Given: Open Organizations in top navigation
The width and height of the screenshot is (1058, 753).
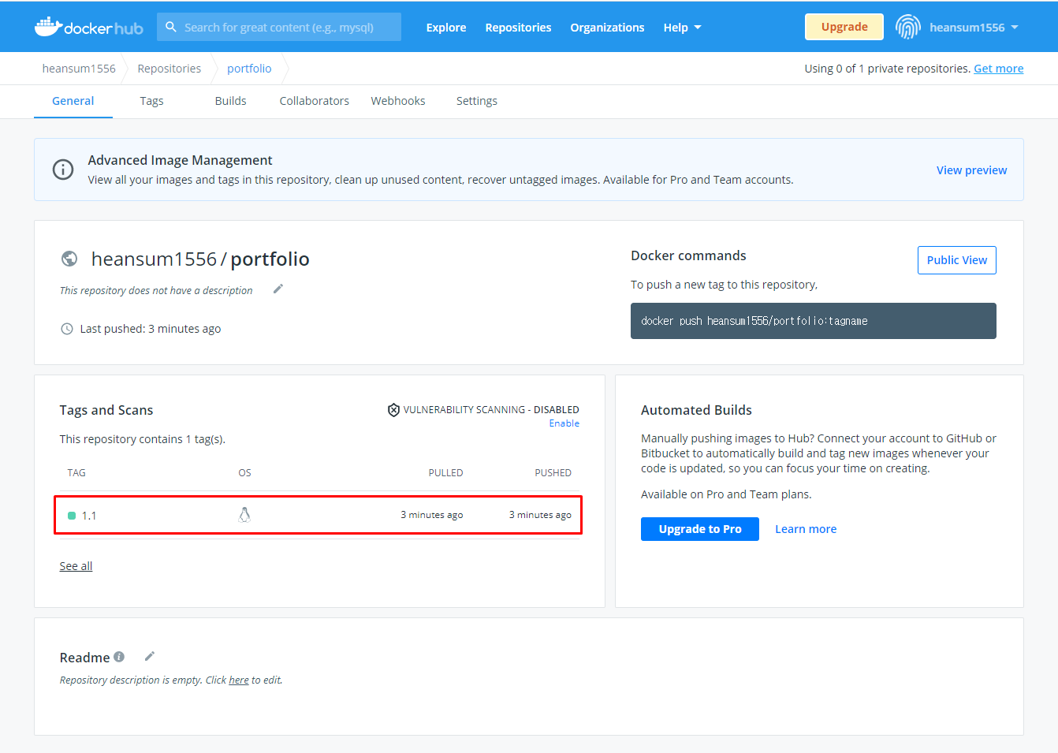Looking at the screenshot, I should 607,28.
